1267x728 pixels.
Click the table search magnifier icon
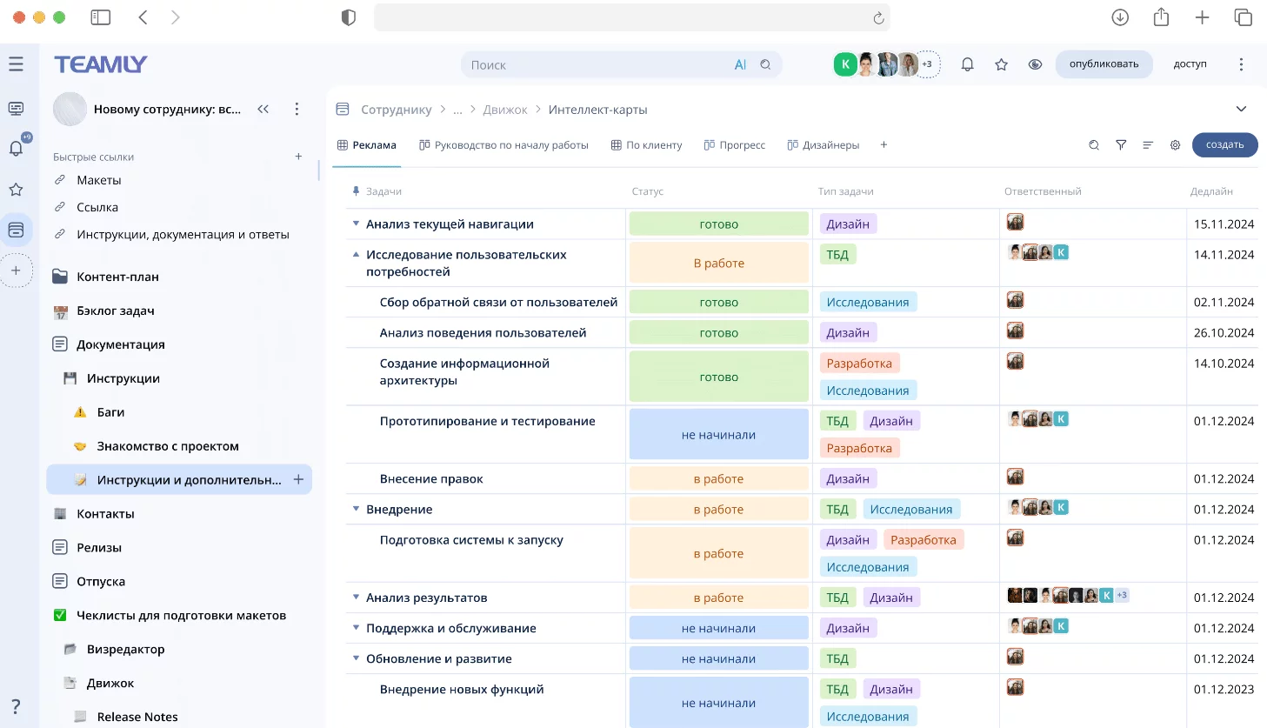[1094, 145]
